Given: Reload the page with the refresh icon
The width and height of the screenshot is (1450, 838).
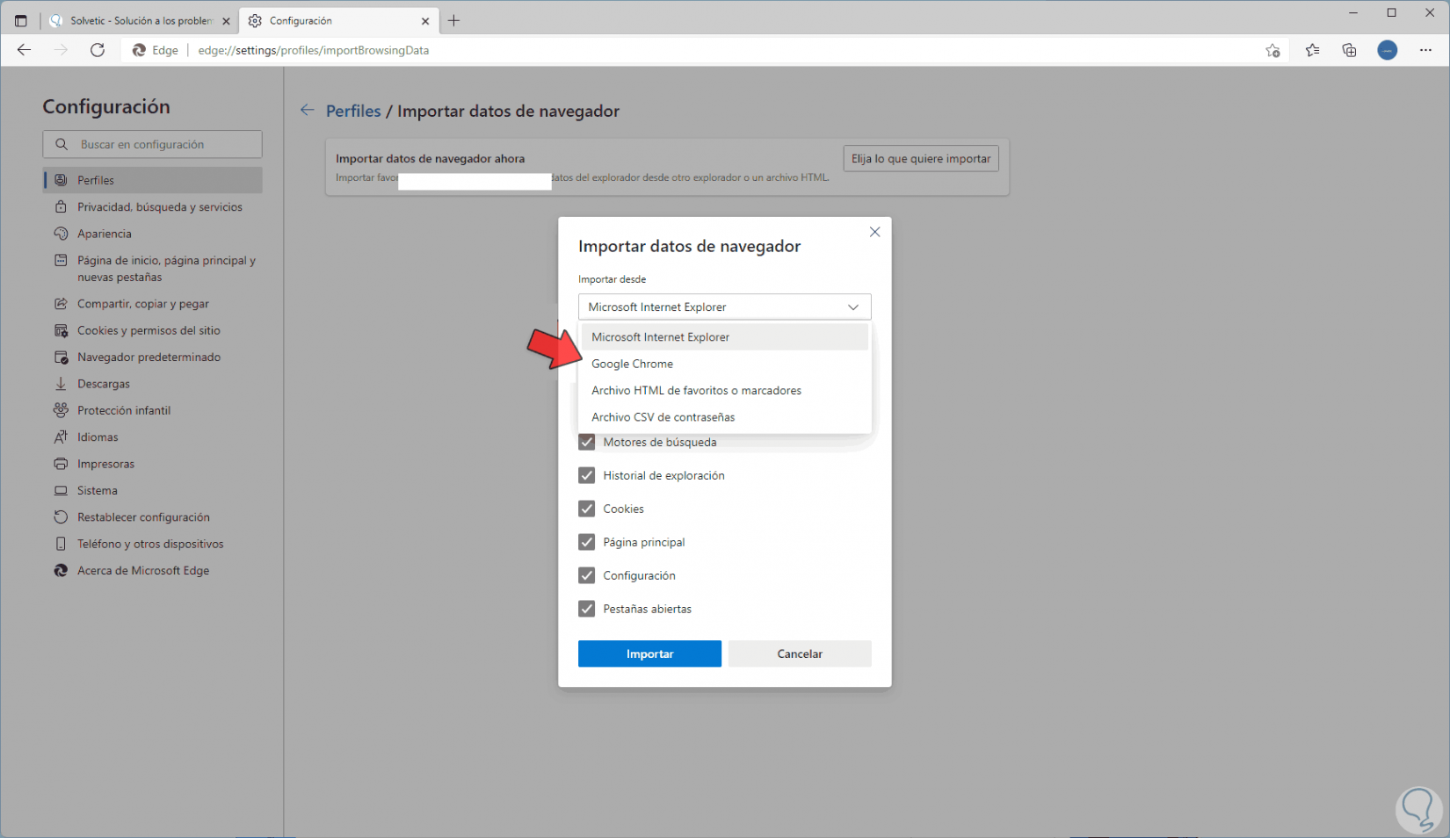Looking at the screenshot, I should (98, 50).
